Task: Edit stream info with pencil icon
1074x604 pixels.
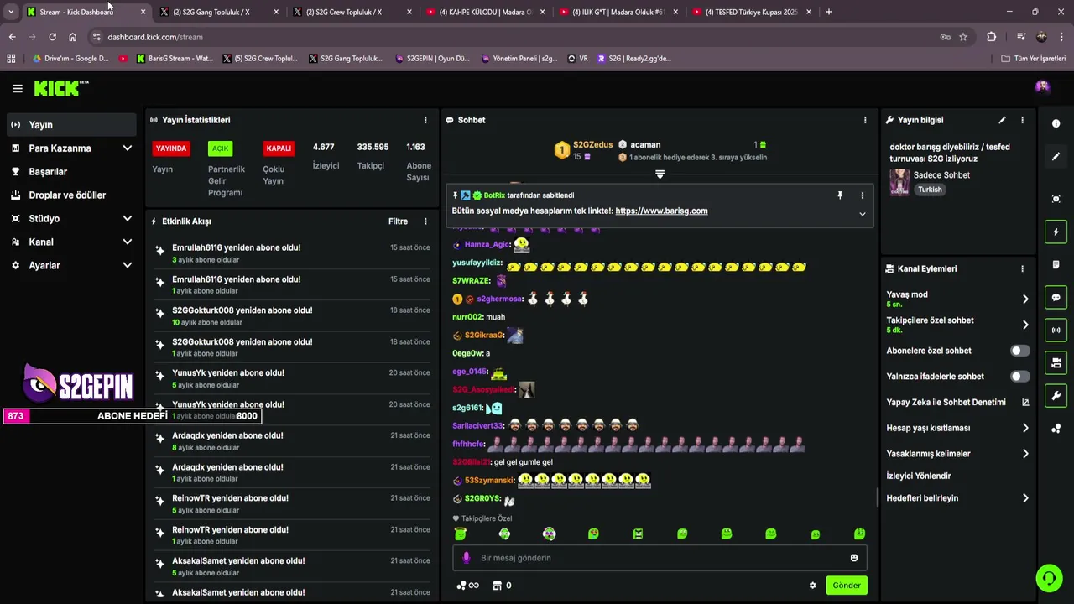Action: [1002, 120]
